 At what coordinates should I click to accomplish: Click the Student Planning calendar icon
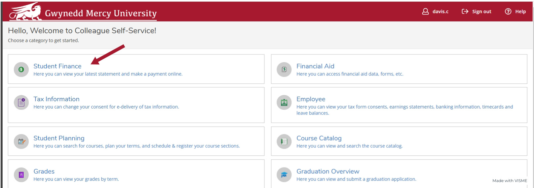[x=21, y=141]
